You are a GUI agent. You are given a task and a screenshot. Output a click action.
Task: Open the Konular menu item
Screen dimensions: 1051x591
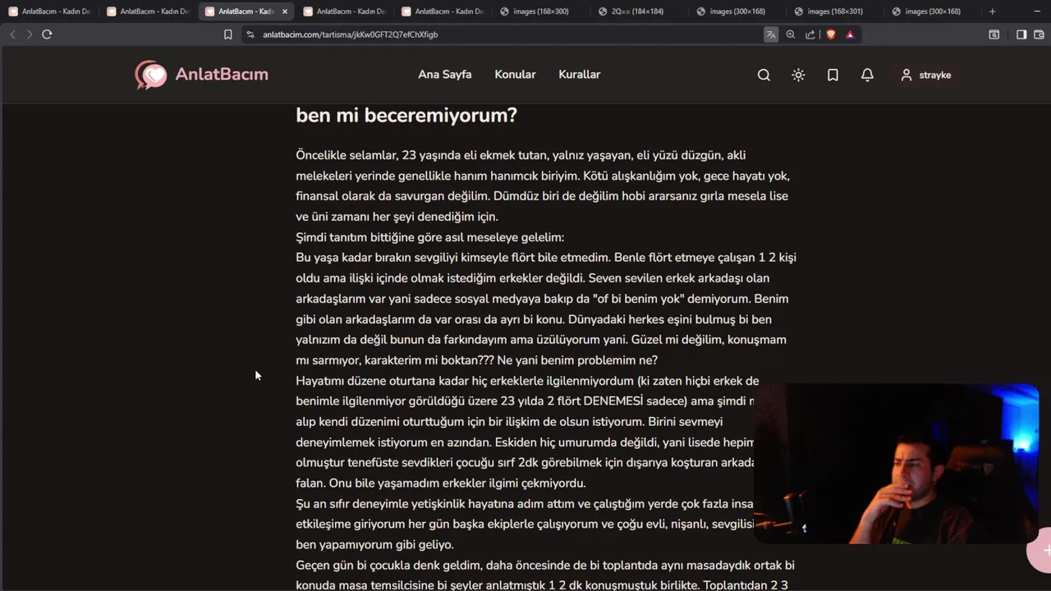pos(515,74)
